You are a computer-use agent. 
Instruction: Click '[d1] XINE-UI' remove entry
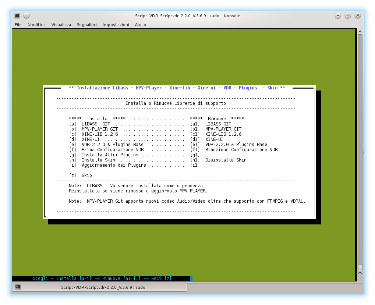tap(206, 139)
